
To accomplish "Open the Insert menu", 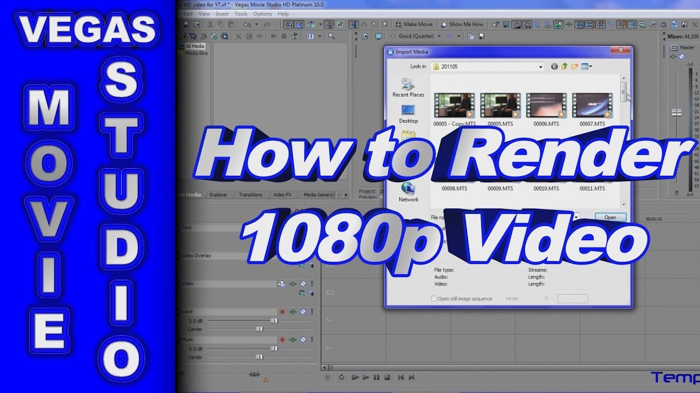I will coord(222,14).
